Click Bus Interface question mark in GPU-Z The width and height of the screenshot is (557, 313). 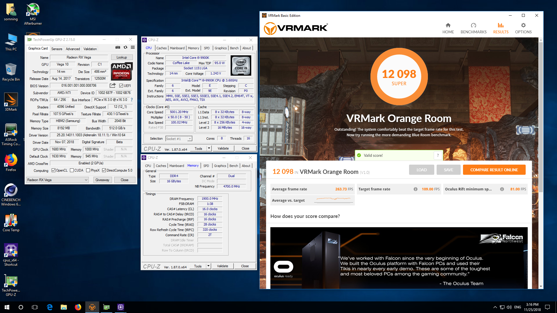(x=132, y=100)
